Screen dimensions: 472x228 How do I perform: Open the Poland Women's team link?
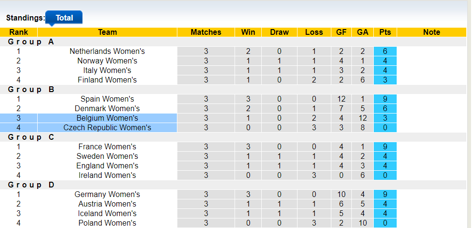(x=107, y=223)
